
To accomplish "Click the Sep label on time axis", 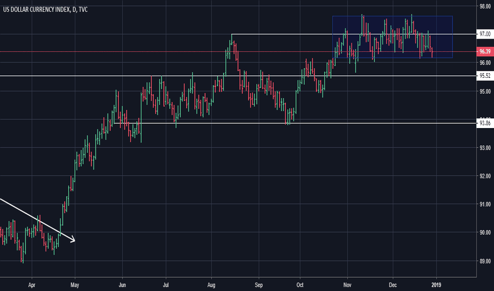I will (x=259, y=285).
